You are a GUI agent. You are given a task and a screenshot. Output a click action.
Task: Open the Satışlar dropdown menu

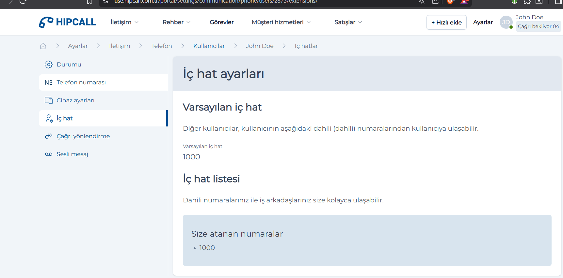tap(348, 22)
